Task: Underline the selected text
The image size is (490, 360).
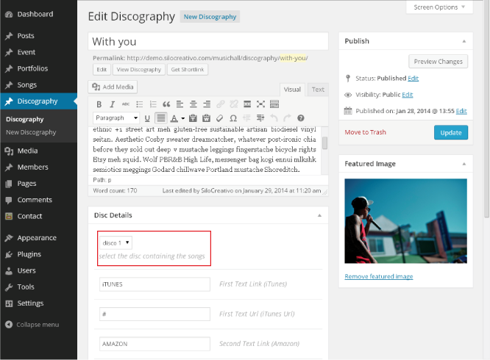Action: tap(147, 118)
